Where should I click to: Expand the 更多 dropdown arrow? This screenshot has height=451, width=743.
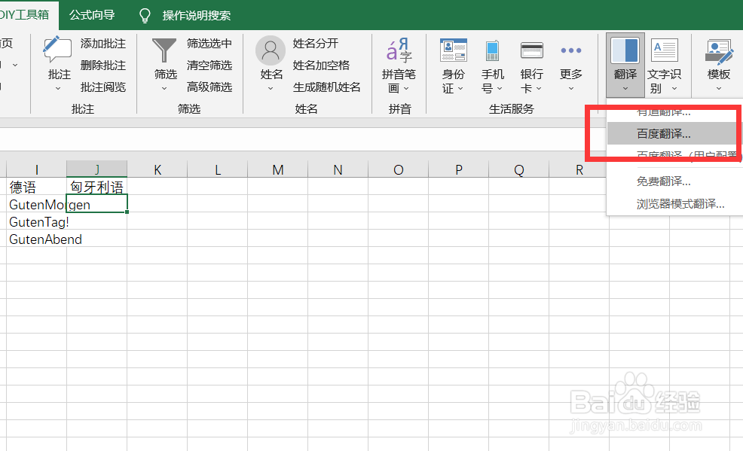570,89
